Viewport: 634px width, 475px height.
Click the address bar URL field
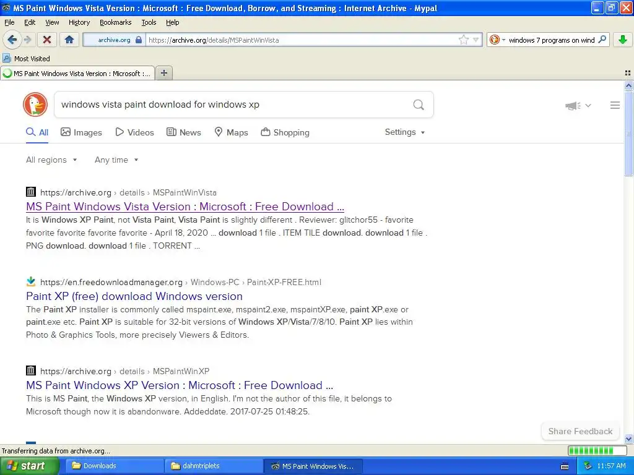click(x=302, y=40)
